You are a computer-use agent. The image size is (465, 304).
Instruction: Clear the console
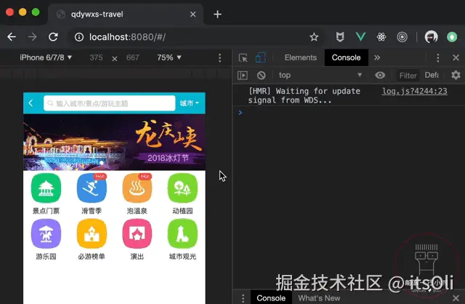click(x=262, y=76)
